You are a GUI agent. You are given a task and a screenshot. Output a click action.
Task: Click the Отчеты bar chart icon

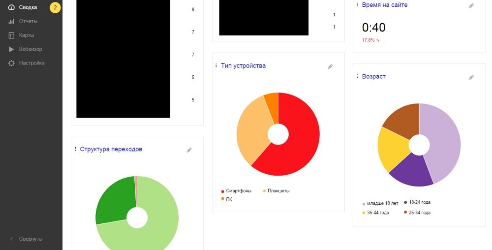coord(11,21)
